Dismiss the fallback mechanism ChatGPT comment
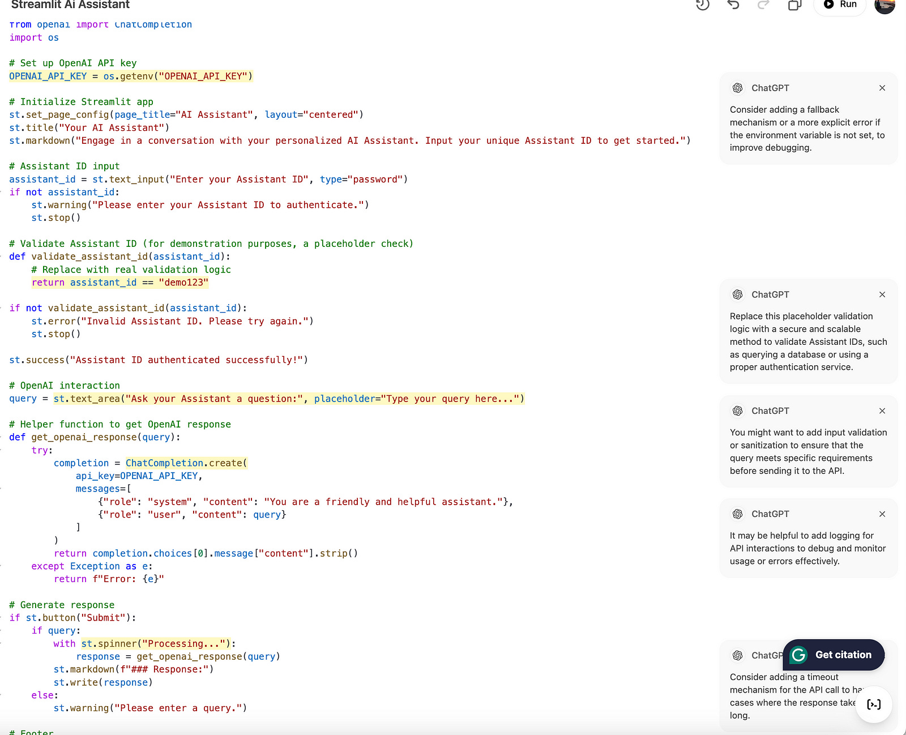 (x=882, y=88)
